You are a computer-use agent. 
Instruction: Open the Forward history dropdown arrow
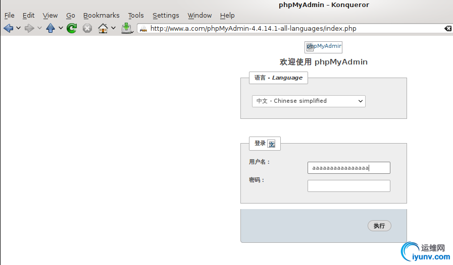[x=39, y=28]
